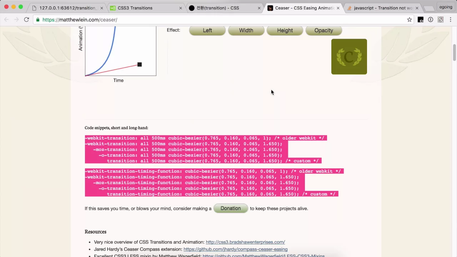The image size is (457, 257).
Task: Click the '-moz-transition: all 500ms' code line
Action: 188,150
